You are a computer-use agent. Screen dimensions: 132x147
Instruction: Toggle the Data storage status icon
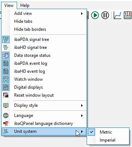6,55
